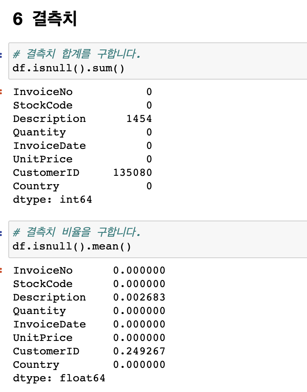Viewport: 307px width, 392px height.
Task: Click "InvoiceDate" in the sum output
Action: [x=49, y=146]
